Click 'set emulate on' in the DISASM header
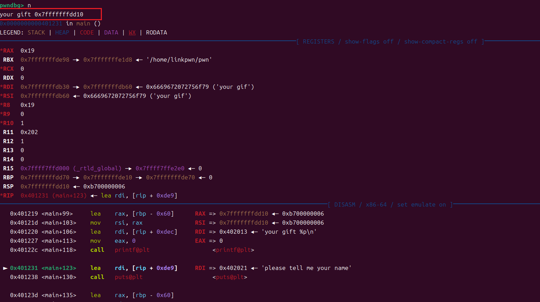 pyautogui.click(x=421, y=204)
